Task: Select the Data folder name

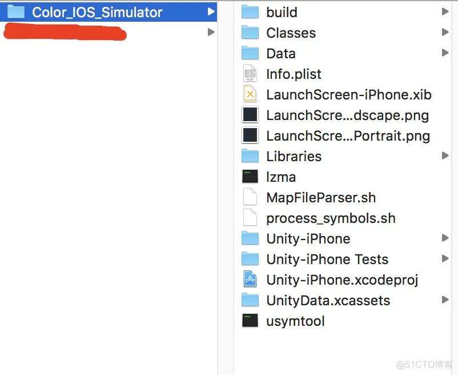Action: coord(281,54)
